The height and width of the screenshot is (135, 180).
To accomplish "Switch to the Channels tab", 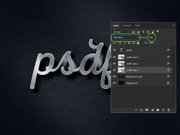I will tap(127, 25).
